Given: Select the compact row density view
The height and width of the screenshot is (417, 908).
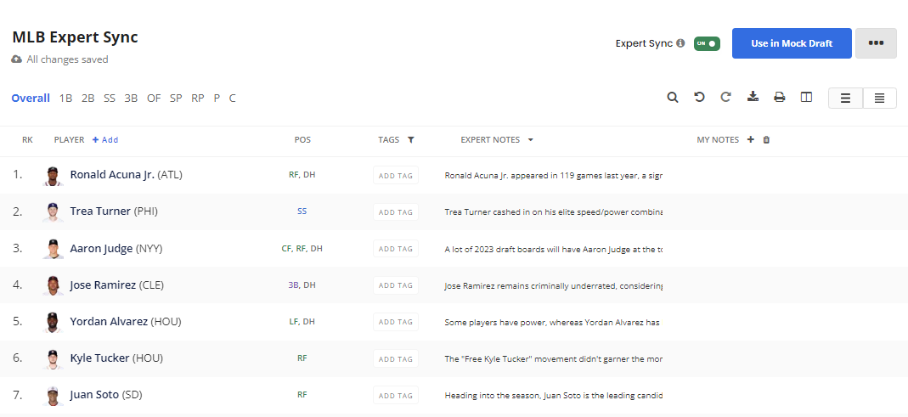Looking at the screenshot, I should point(880,99).
